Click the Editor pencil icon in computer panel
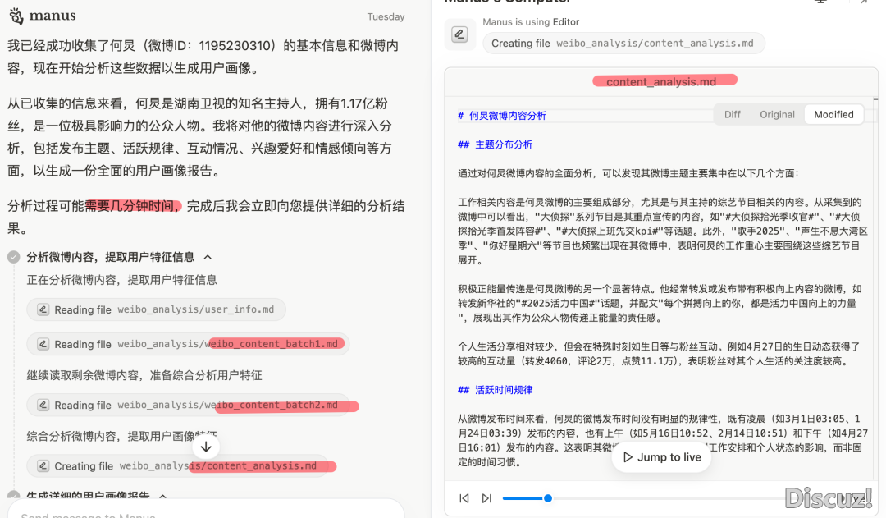 (460, 34)
